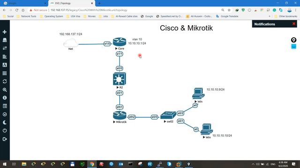Open the Jobs bookmarks folder
Viewport: 300px width, 168px height.
pos(104,16)
